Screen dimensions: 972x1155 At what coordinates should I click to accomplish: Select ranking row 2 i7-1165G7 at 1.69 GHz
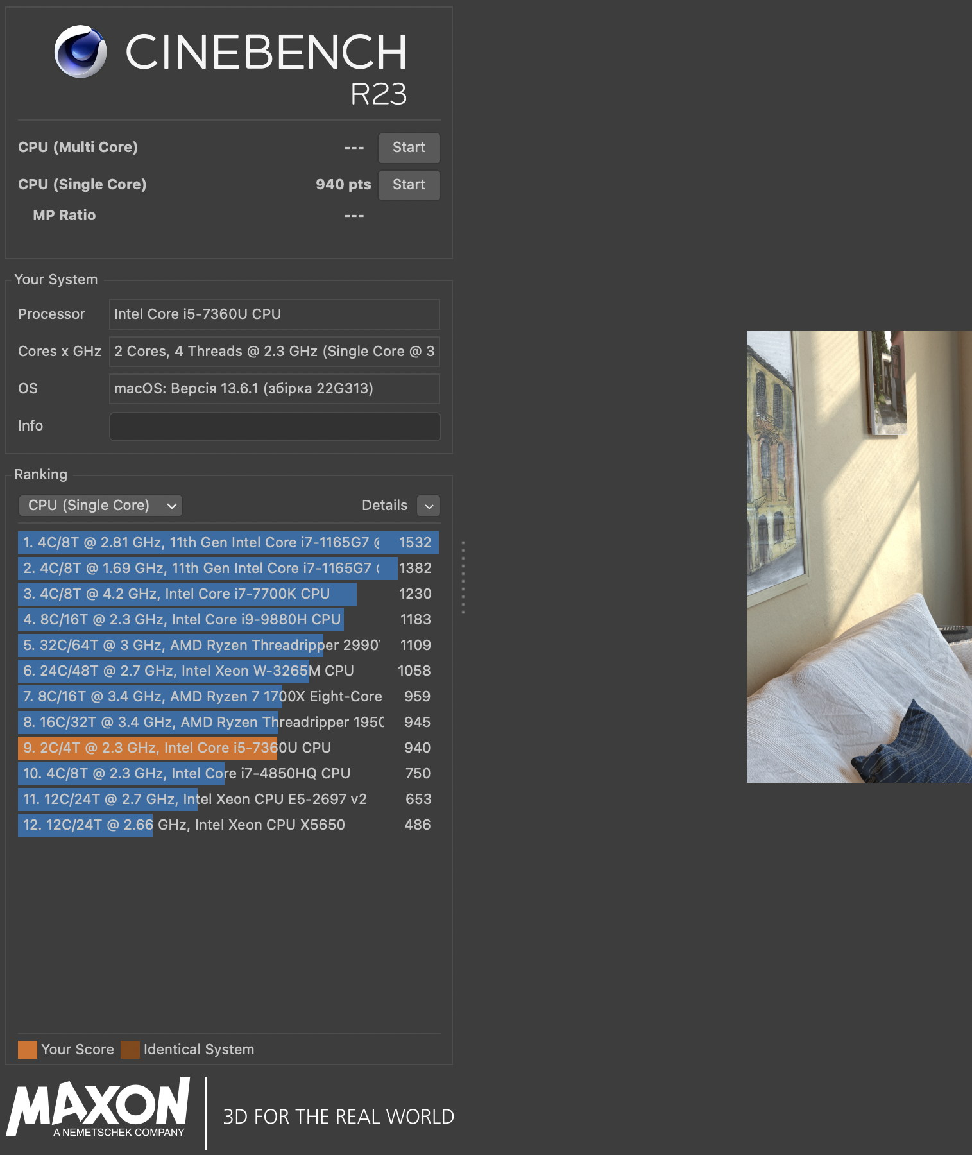pos(228,569)
